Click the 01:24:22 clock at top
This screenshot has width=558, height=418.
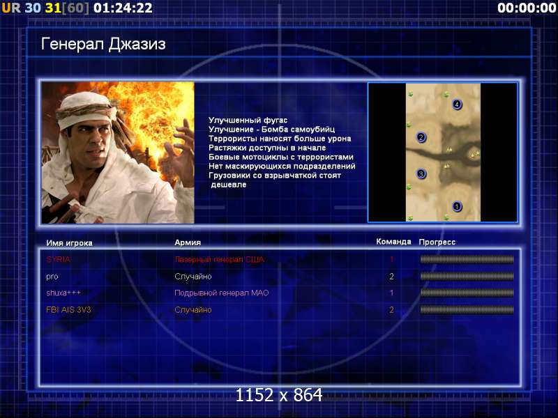tap(123, 8)
